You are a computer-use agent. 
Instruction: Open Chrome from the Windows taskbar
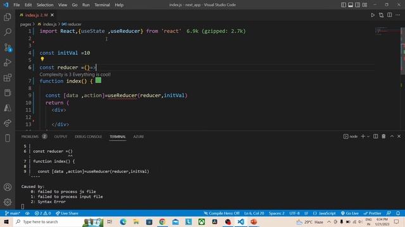click(x=162, y=222)
